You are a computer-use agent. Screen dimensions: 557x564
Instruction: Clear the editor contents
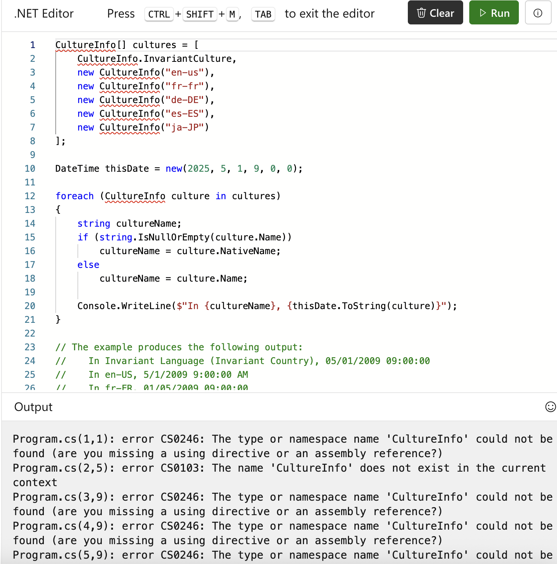pos(435,13)
